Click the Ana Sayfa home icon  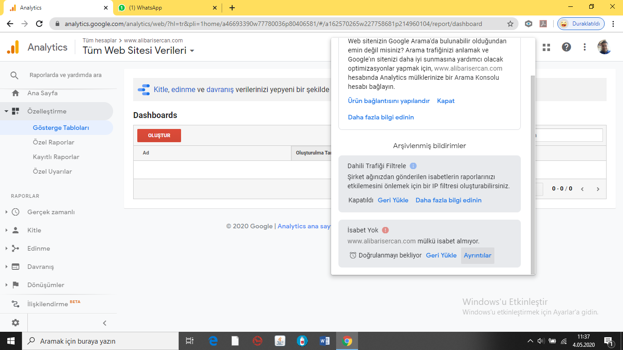[x=16, y=93]
